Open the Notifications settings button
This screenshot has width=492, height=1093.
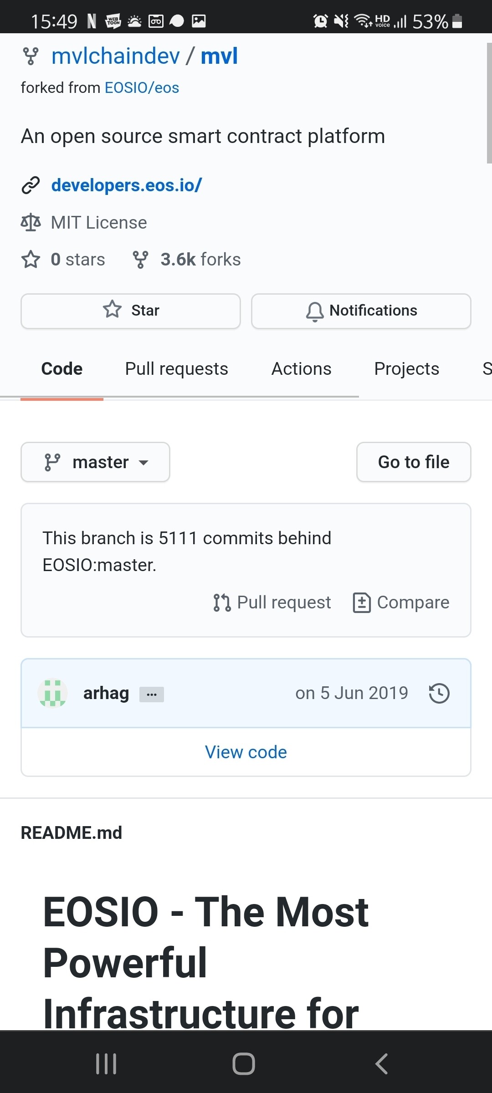361,311
